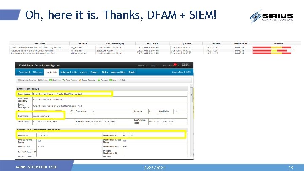Click the first event row magnitude bar
The image size is (304, 171).
(272, 47)
